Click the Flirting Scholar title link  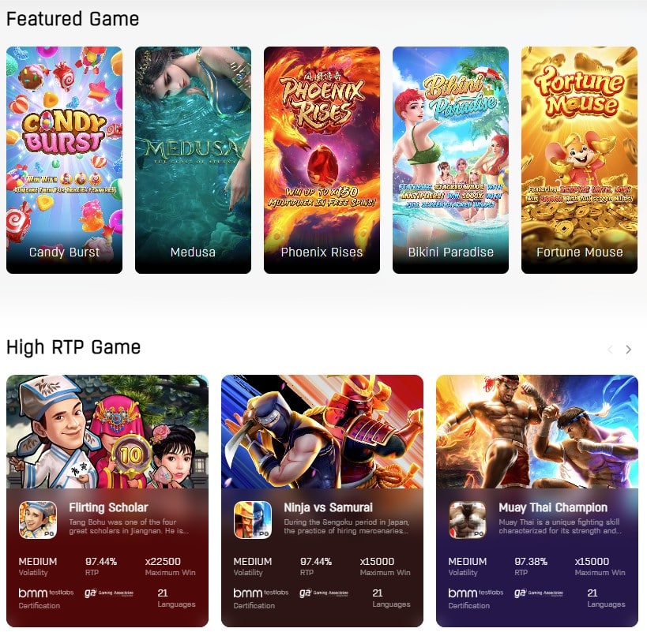(x=108, y=507)
